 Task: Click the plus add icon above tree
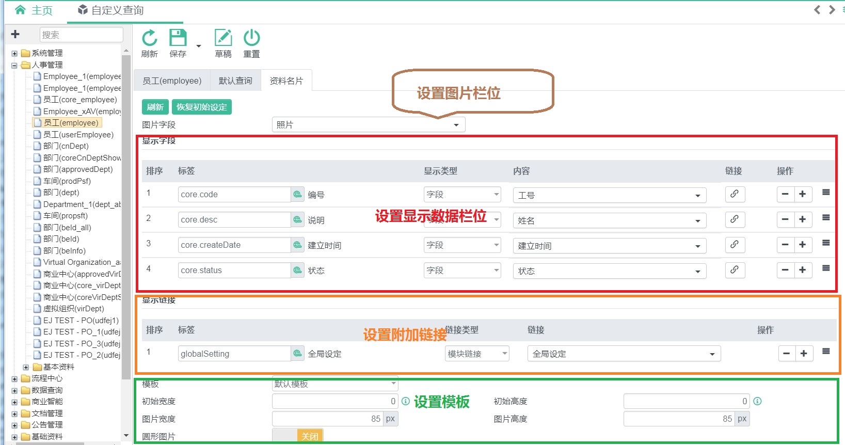15,35
